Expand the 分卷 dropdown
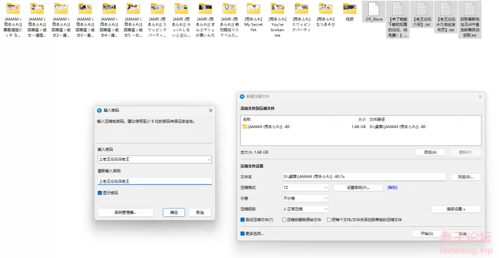 305,198
